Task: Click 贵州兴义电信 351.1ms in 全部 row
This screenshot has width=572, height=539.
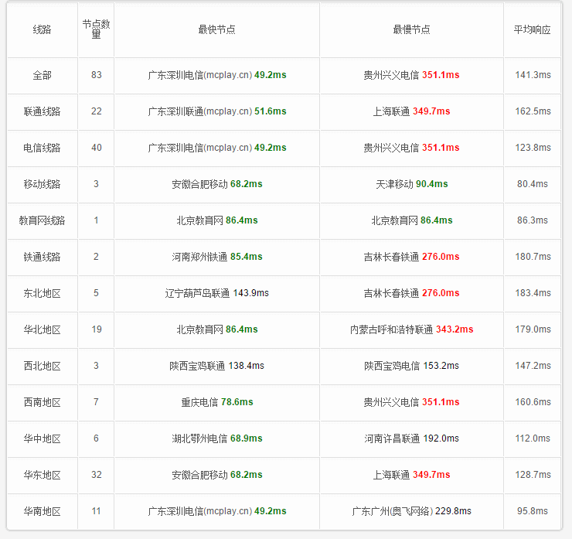Action: click(411, 75)
